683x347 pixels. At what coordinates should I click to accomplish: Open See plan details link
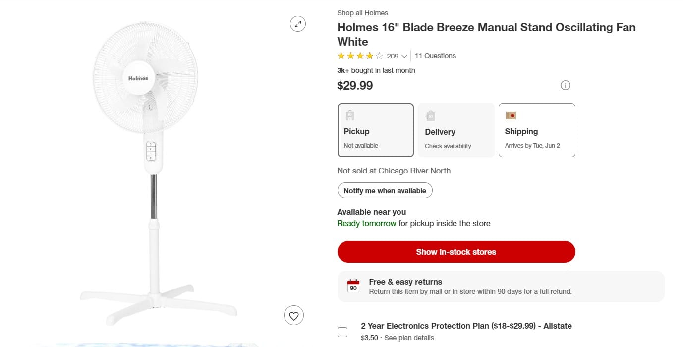409,338
